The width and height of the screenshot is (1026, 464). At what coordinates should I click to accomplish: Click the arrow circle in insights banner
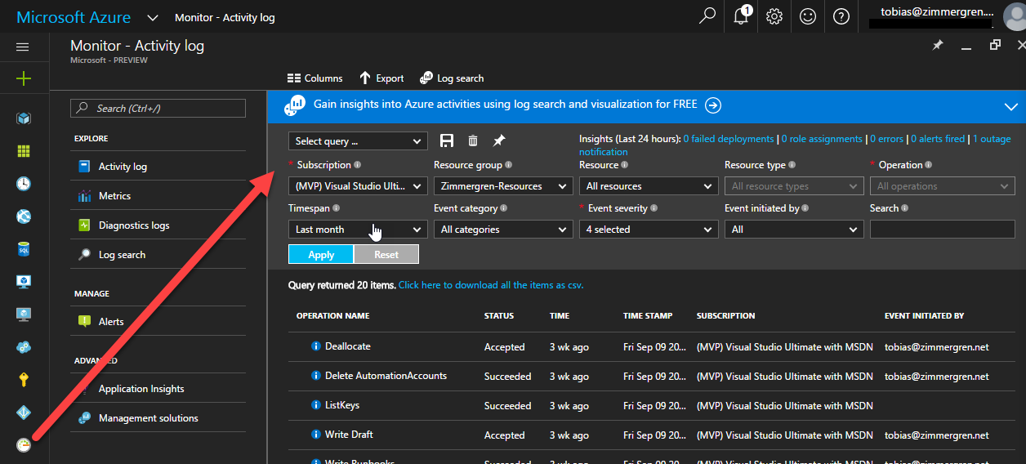pos(713,105)
